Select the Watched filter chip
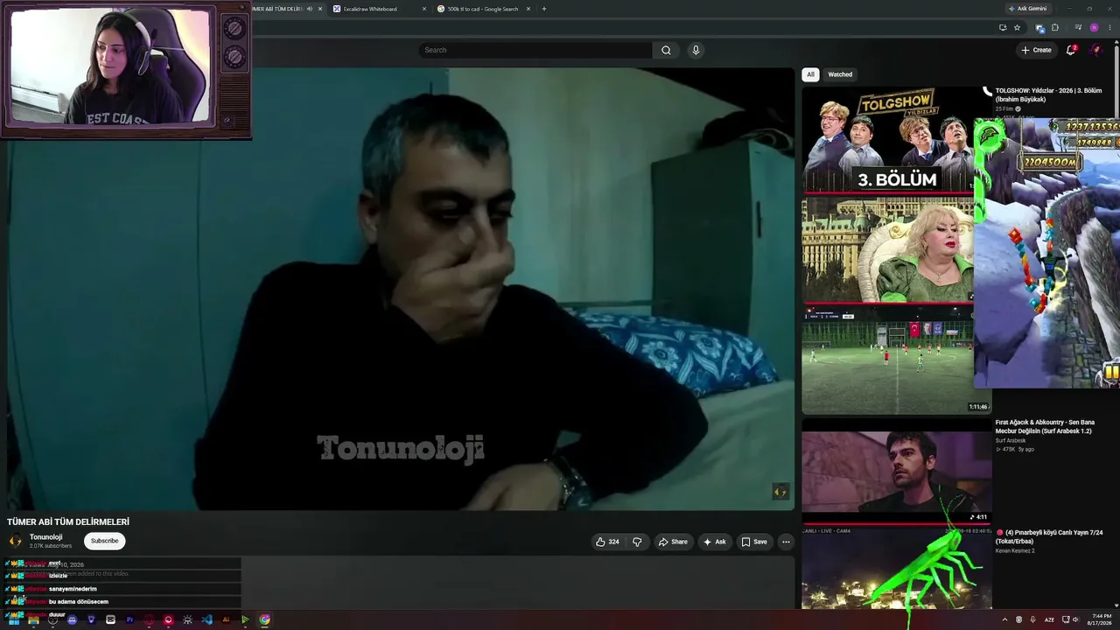Screen dimensions: 1120x630 click(x=840, y=74)
